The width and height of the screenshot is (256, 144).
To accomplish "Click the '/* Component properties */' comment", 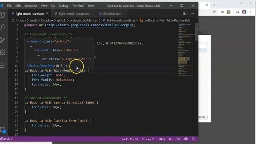I will [x=48, y=34].
